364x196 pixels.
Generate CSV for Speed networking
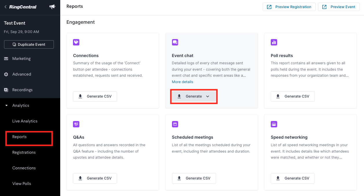click(x=293, y=178)
